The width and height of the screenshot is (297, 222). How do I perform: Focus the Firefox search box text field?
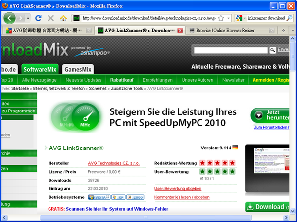(x=266, y=18)
